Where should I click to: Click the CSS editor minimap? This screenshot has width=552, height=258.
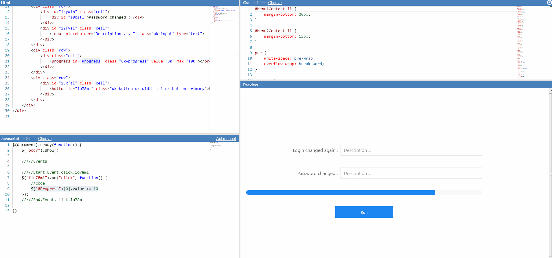[521, 40]
